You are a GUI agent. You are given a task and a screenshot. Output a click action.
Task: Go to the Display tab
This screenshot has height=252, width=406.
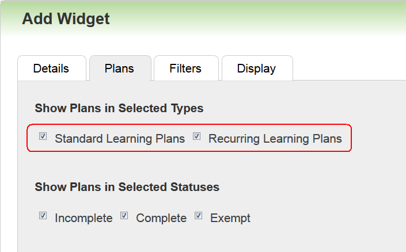(x=256, y=68)
